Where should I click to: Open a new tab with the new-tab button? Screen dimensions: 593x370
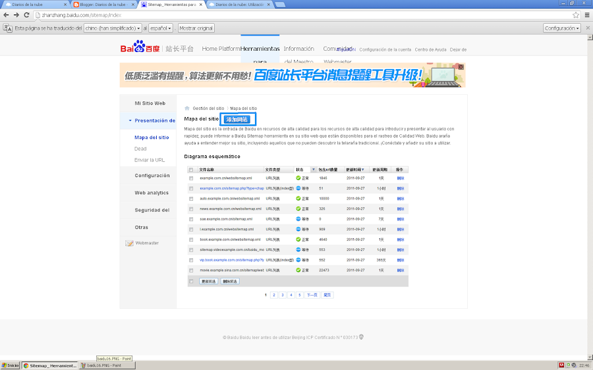(280, 5)
